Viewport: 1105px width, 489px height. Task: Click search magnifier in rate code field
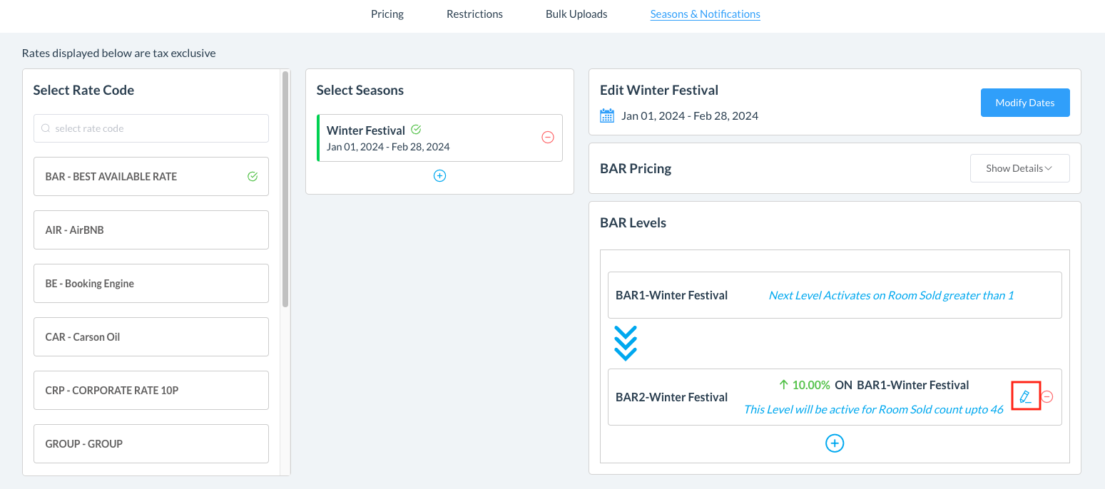pyautogui.click(x=46, y=129)
